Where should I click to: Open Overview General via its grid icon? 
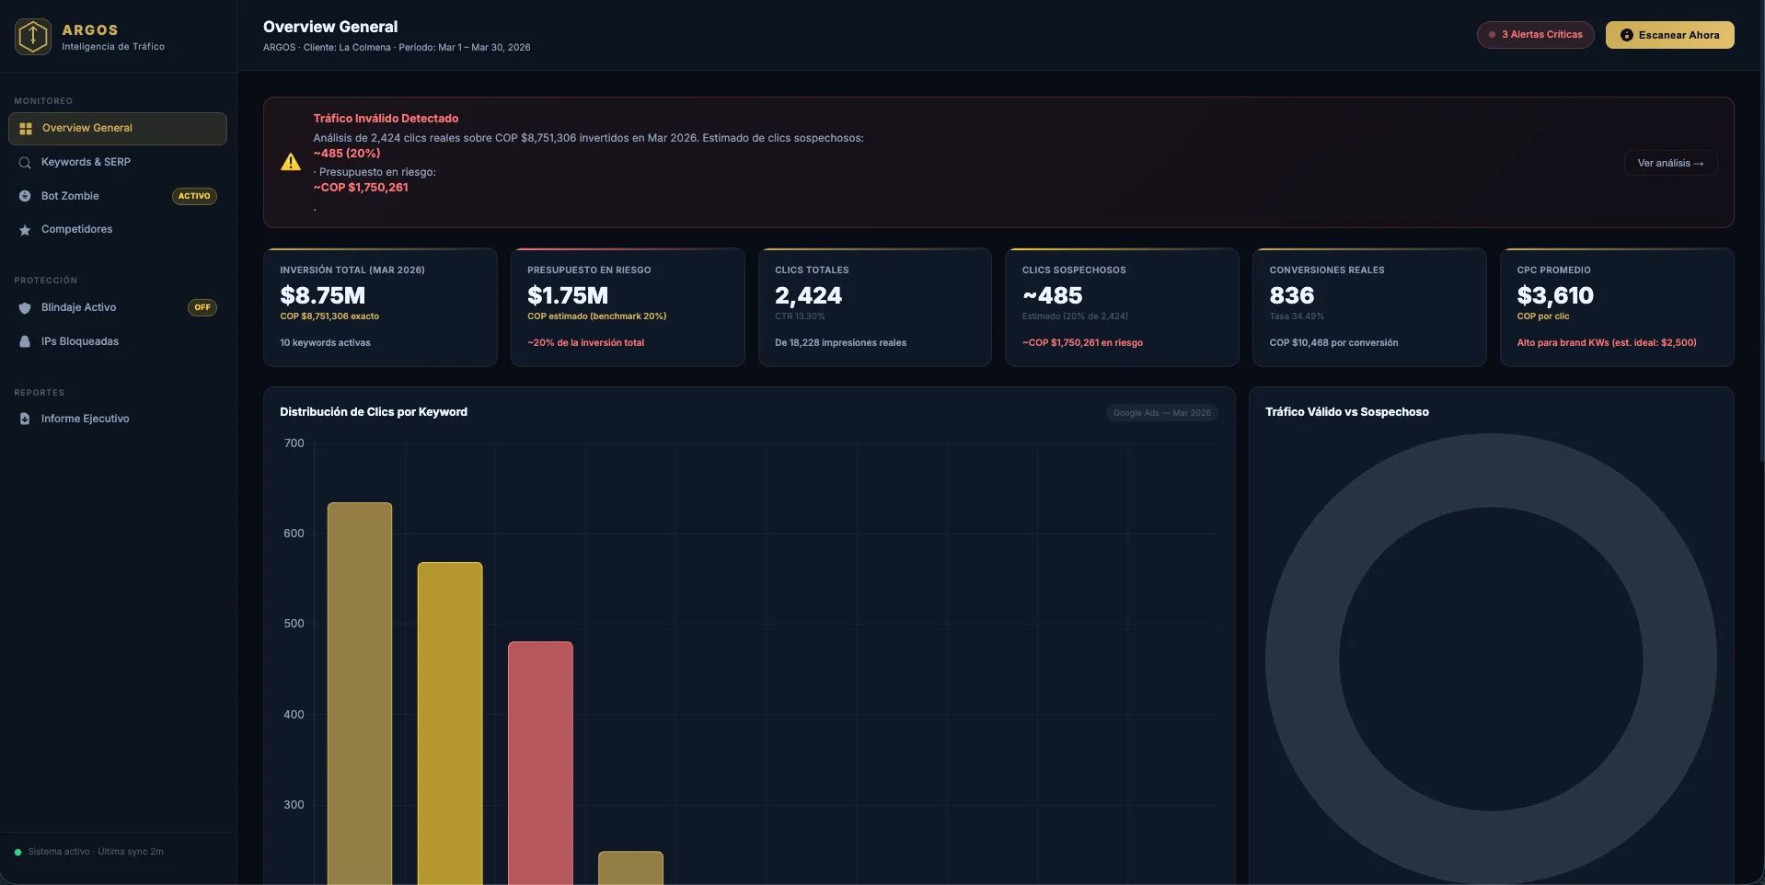coord(26,129)
